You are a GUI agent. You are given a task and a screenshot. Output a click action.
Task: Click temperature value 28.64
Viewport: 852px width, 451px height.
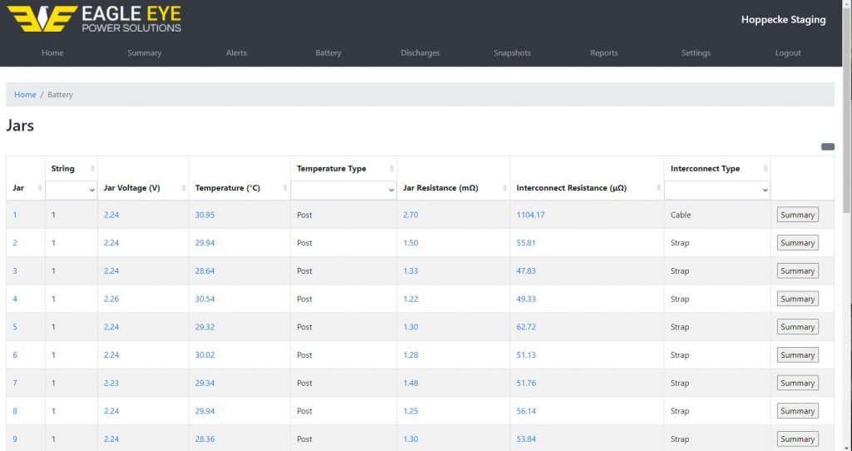[205, 270]
